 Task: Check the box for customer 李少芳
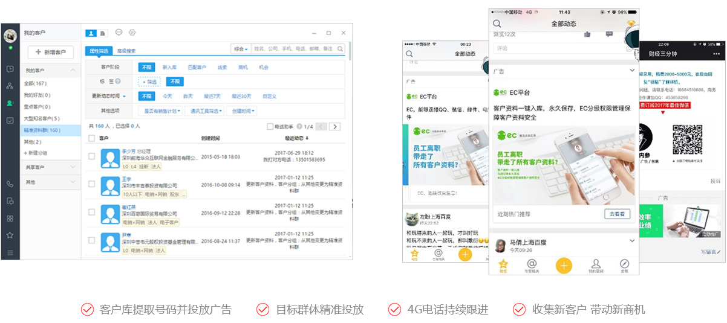[91, 156]
